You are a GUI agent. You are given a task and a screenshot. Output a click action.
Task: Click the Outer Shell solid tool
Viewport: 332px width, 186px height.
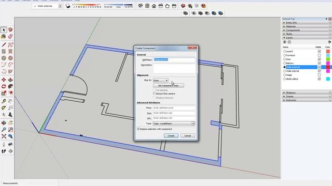coord(186,13)
